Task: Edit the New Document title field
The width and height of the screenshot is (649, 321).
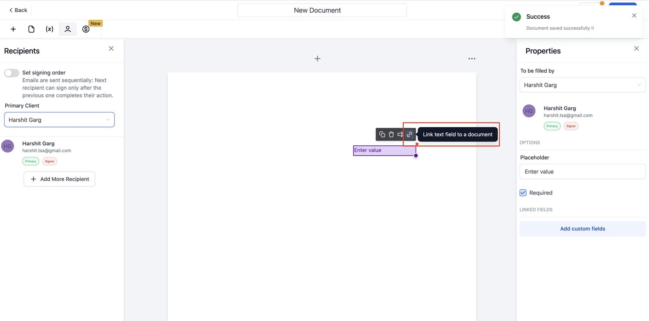Action: point(322,10)
